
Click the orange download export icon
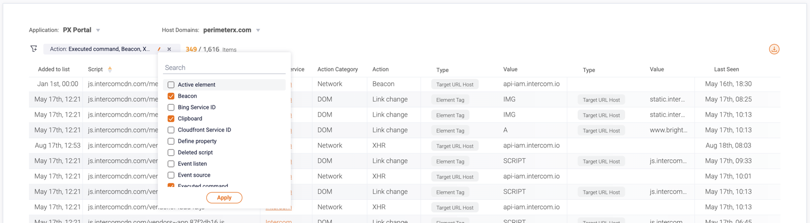773,49
